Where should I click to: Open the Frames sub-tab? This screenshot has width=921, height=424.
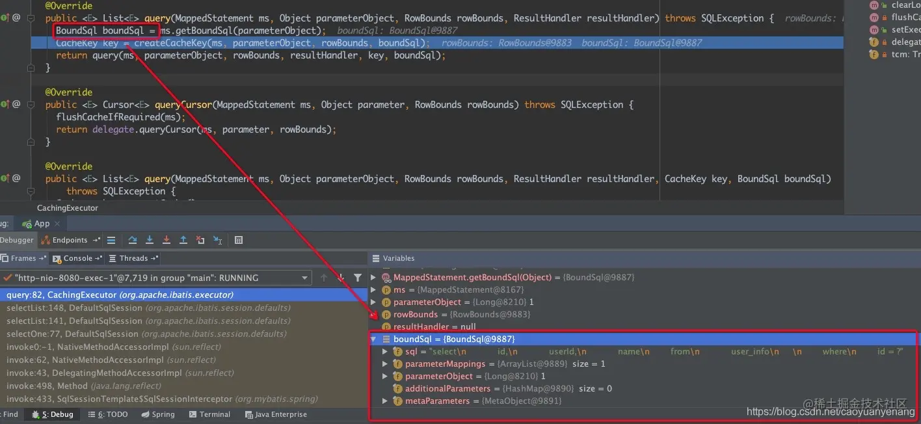(24, 258)
